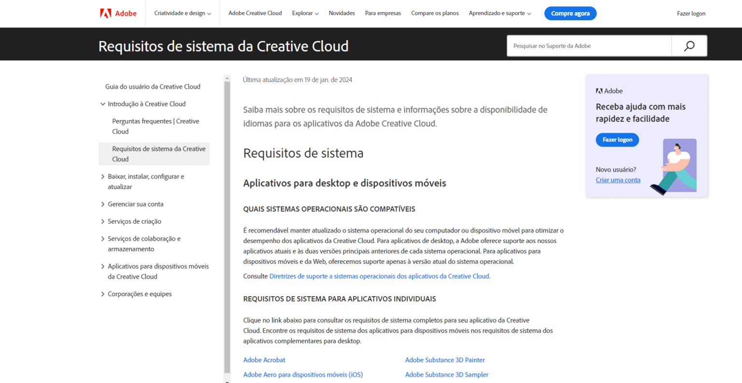Image resolution: width=742 pixels, height=383 pixels.
Task: Expand the "Explorar" dropdown menu
Action: click(305, 13)
